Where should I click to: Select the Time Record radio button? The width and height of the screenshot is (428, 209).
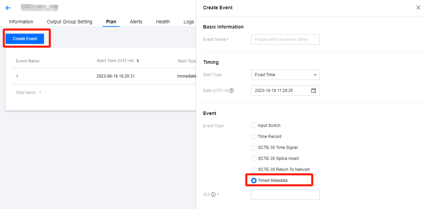254,137
